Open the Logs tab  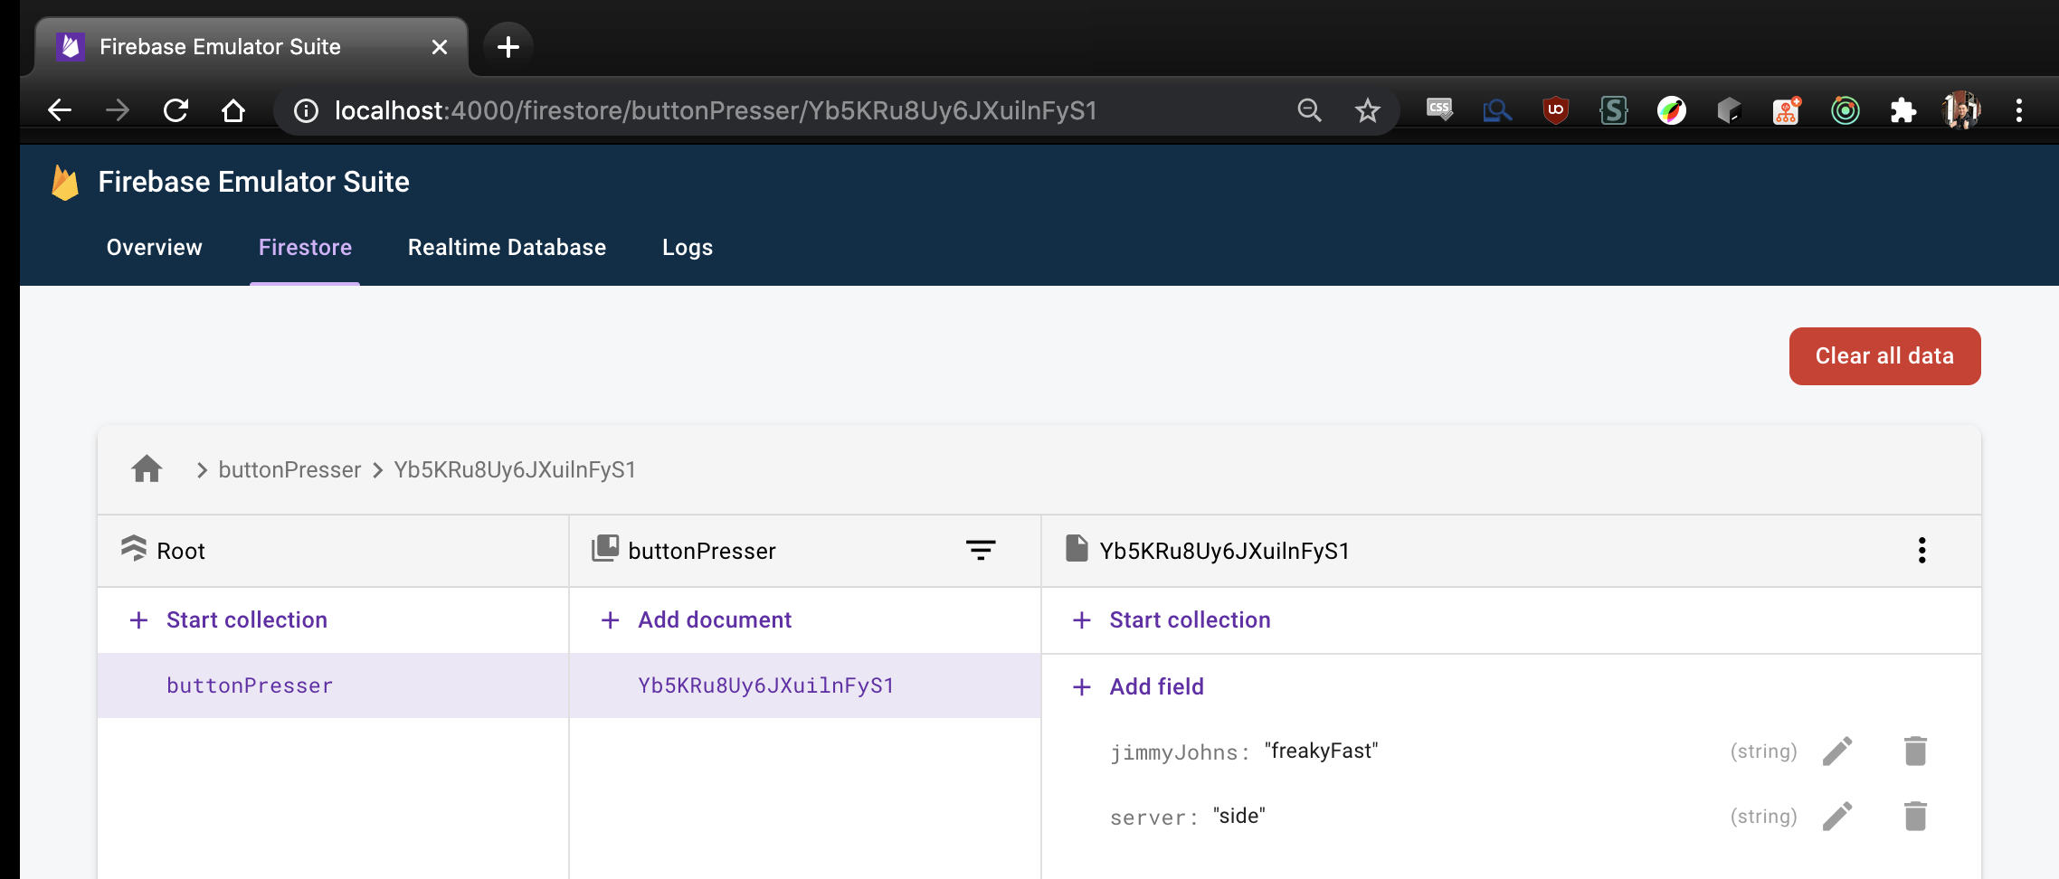(687, 247)
